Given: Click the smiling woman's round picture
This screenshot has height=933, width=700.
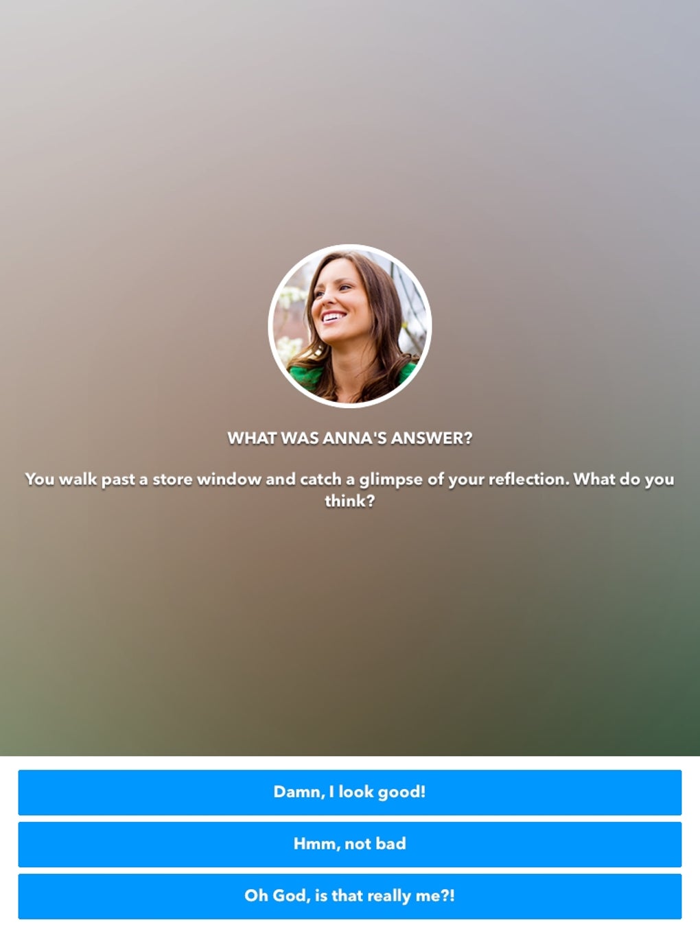Looking at the screenshot, I should (x=349, y=326).
